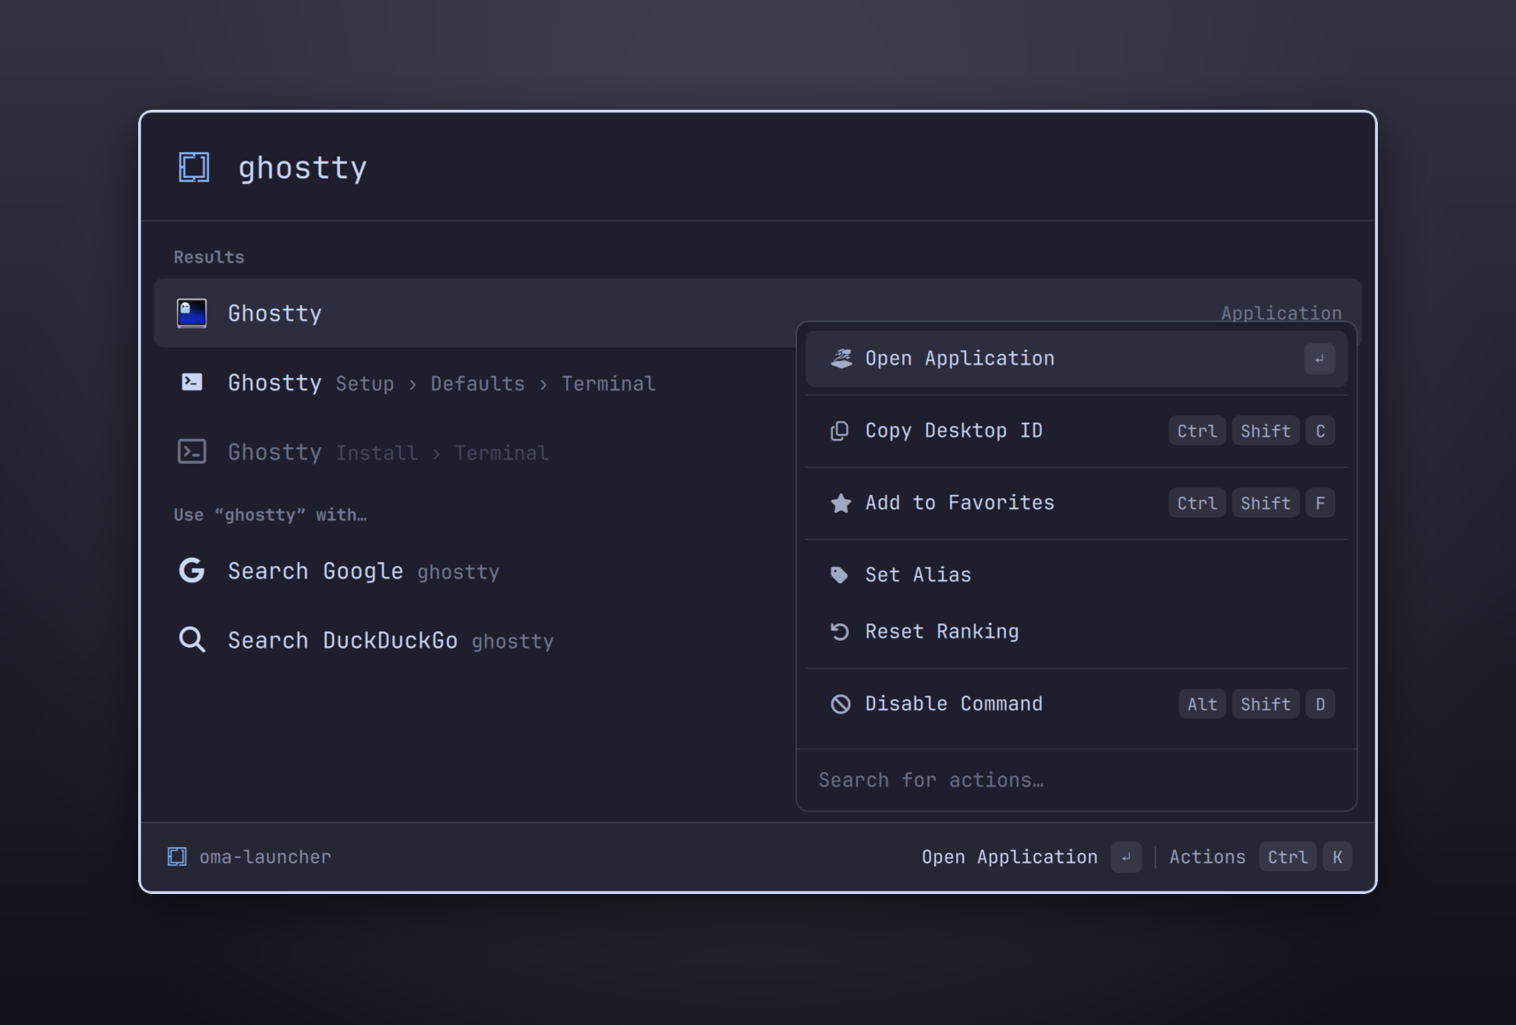Choose Open Application from the actions menu

pos(1076,358)
